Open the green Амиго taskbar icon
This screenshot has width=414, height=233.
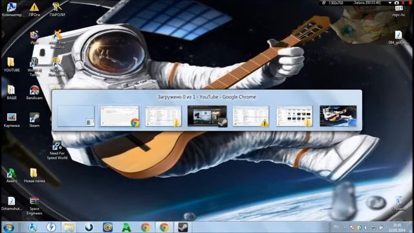pyautogui.click(x=127, y=227)
